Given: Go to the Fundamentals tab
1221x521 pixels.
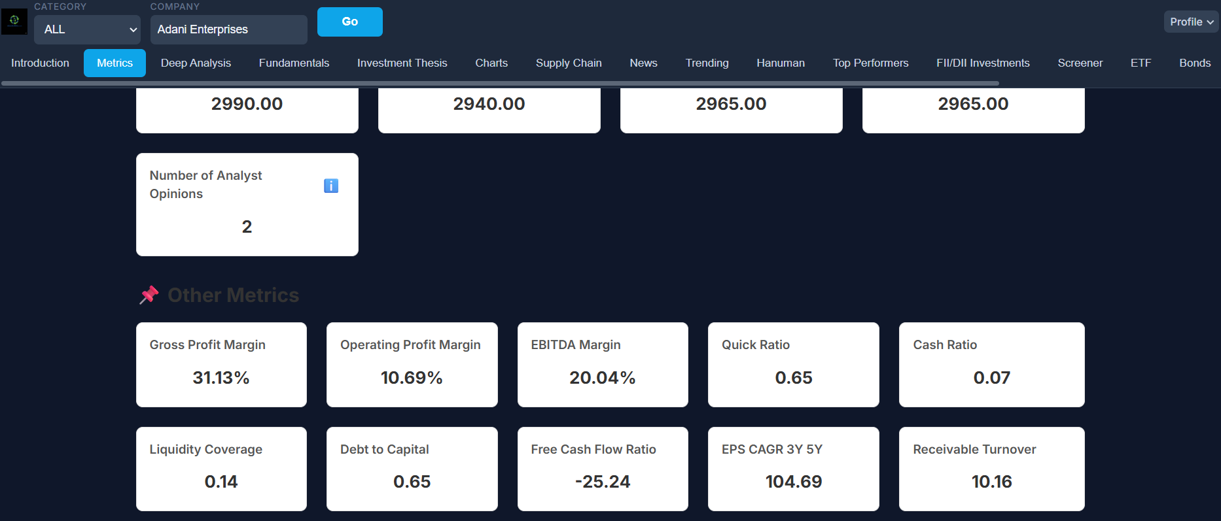Looking at the screenshot, I should pos(294,63).
